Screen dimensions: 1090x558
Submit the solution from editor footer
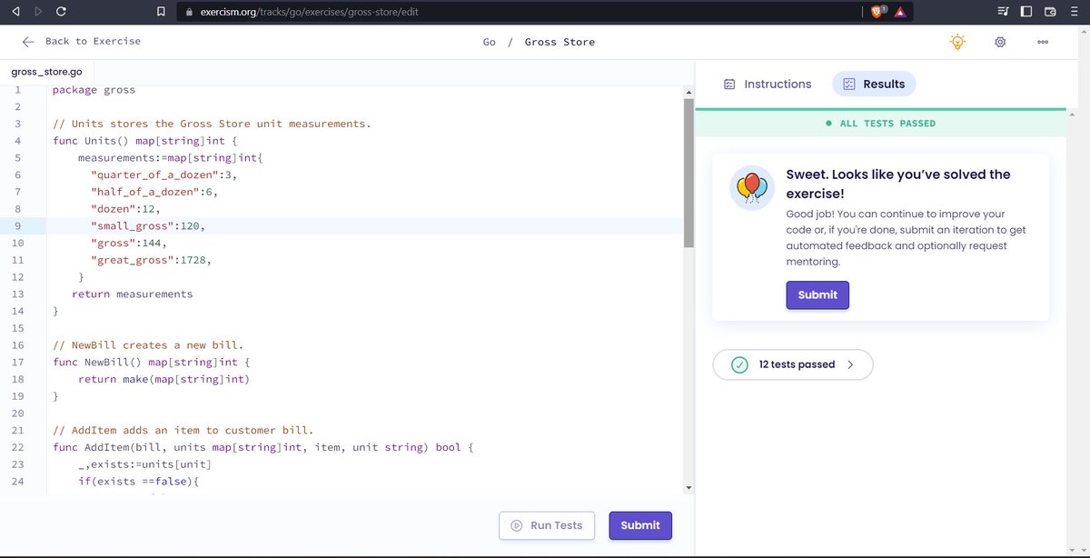click(640, 525)
